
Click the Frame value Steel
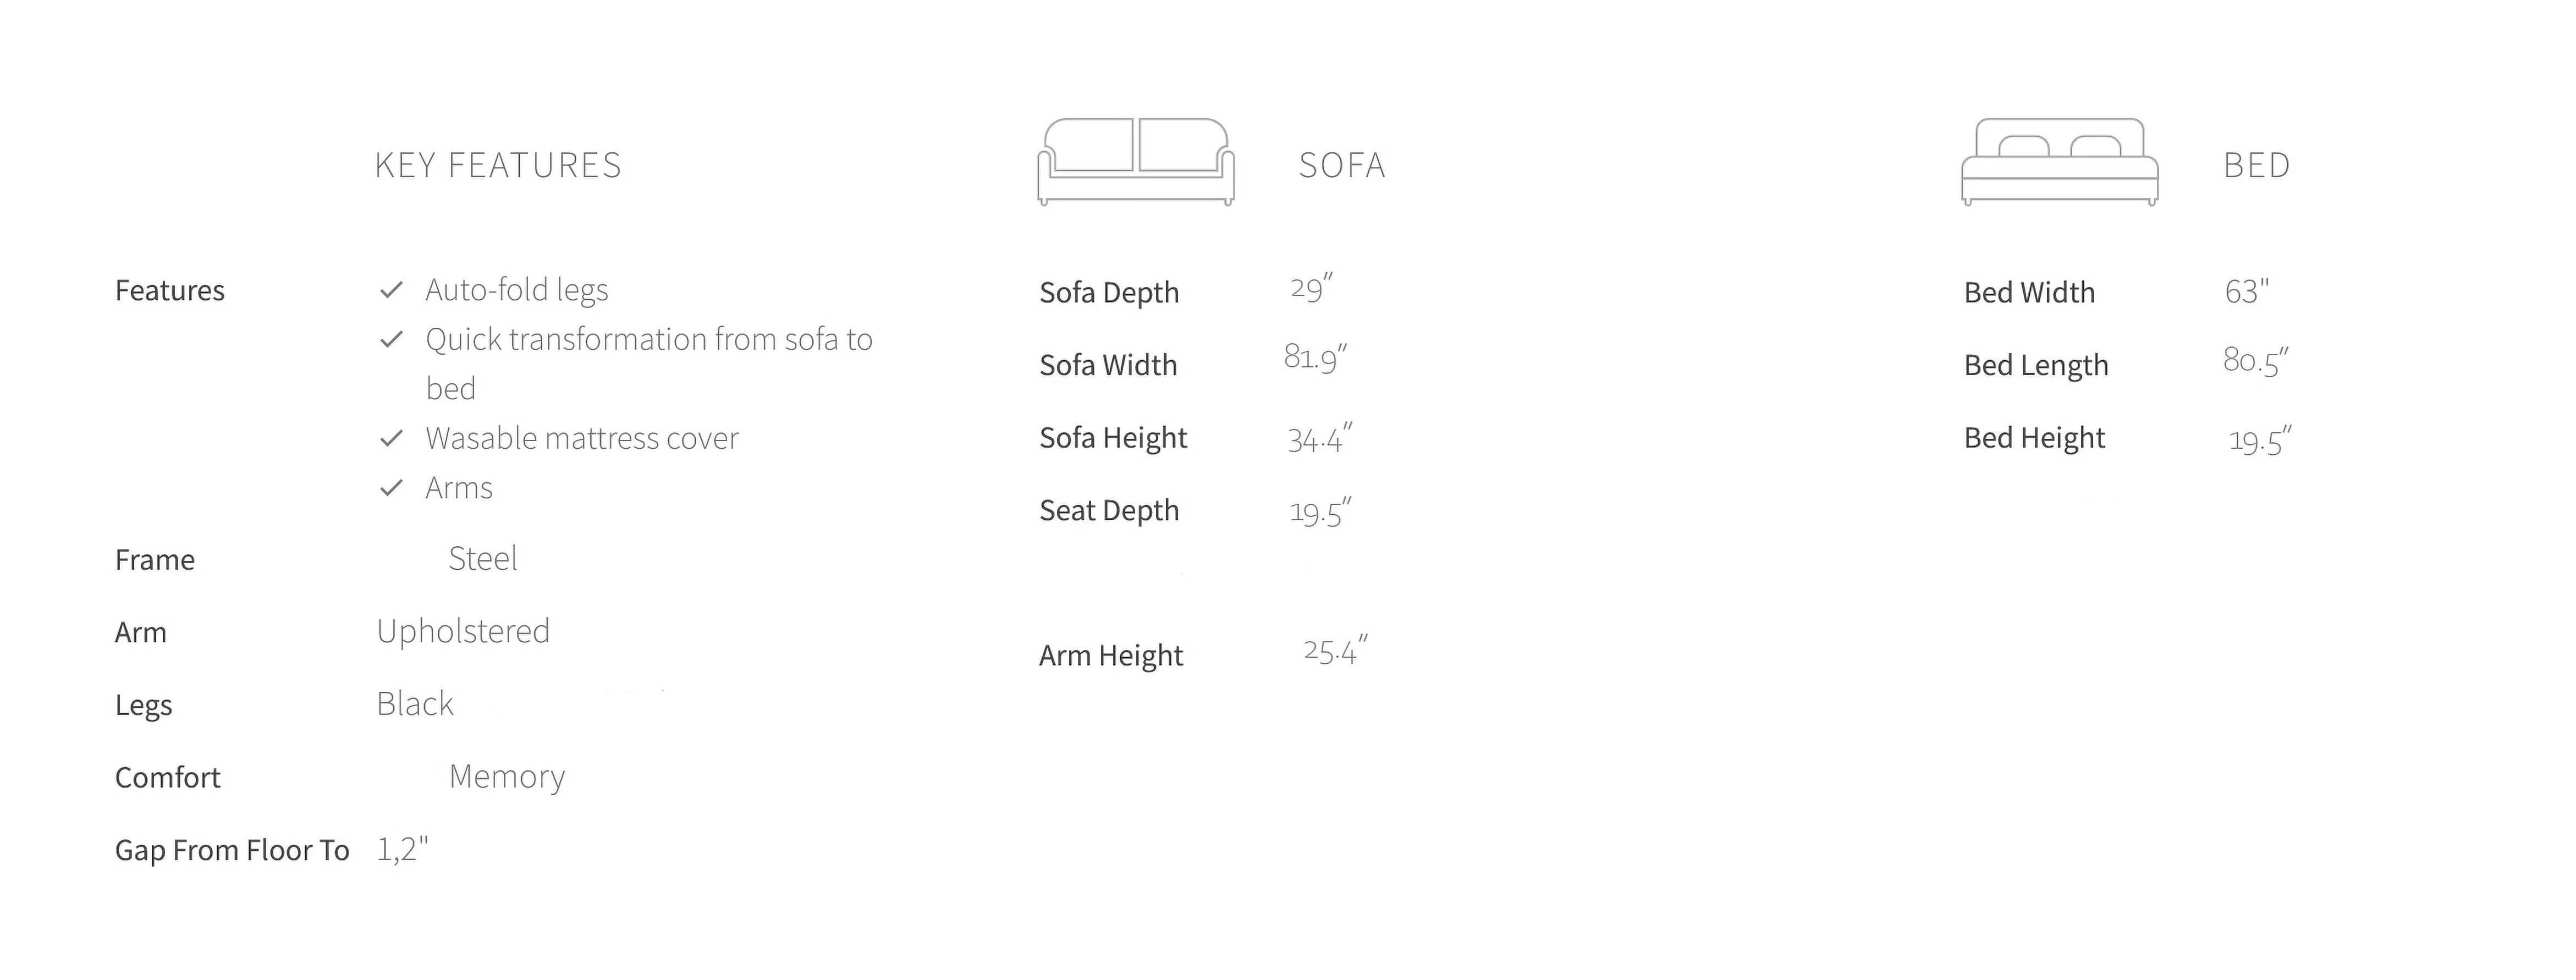pyautogui.click(x=483, y=558)
